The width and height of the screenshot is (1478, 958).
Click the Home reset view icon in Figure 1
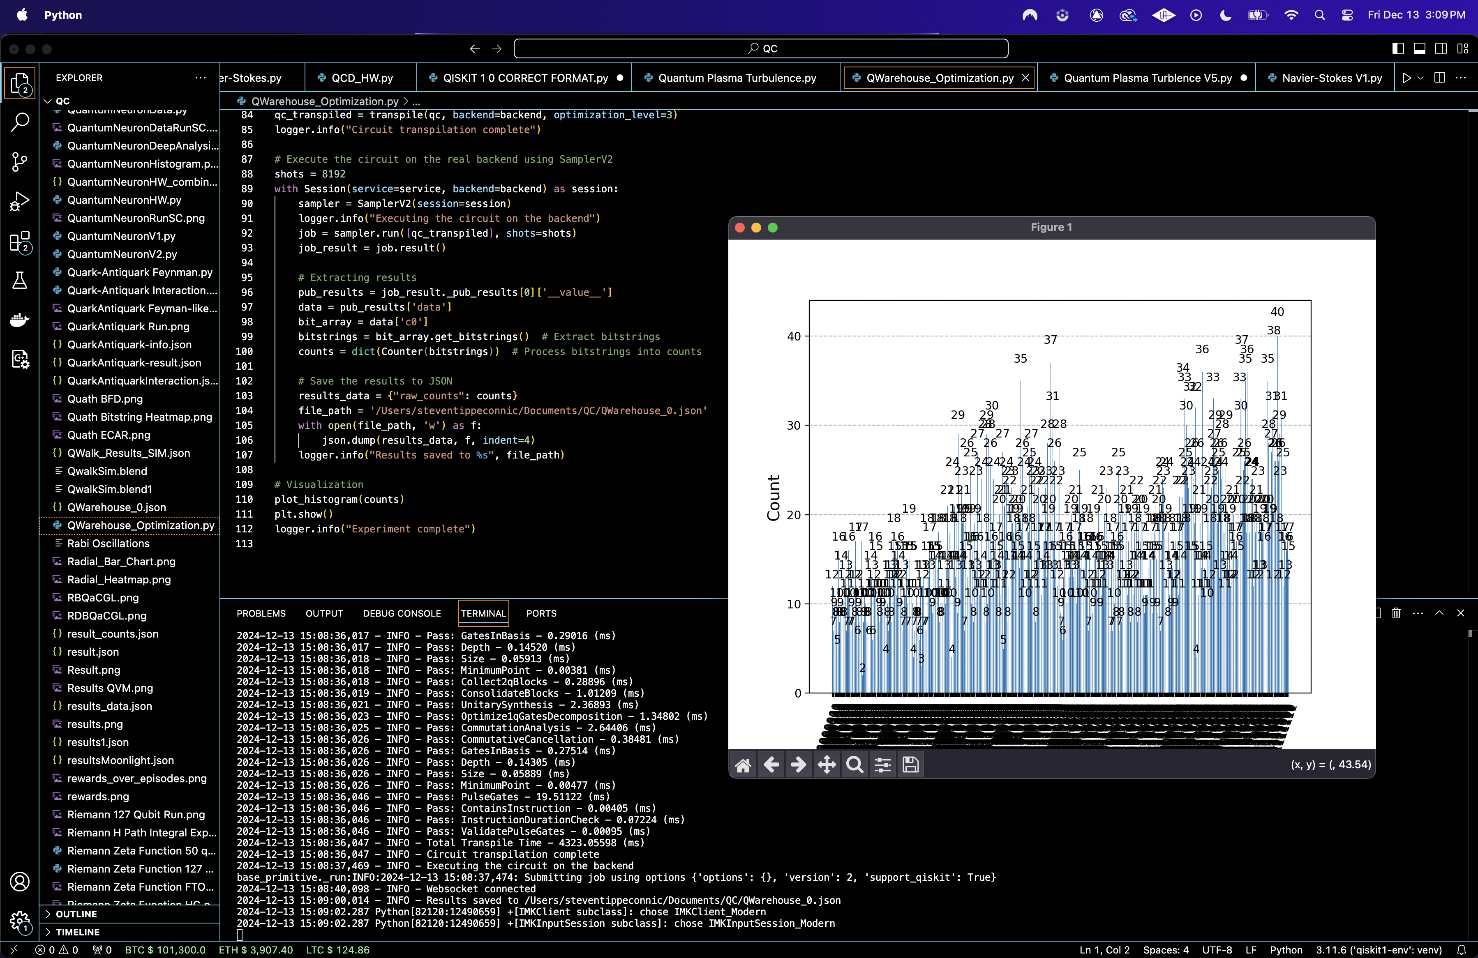tap(744, 764)
